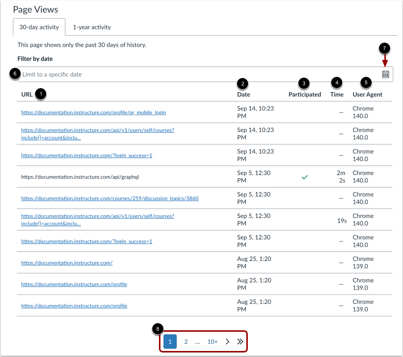
Task: Open the documentation.instructure.com homepage link
Action: pos(67,263)
